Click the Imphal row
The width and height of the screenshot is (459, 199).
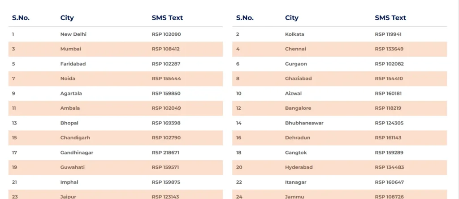[x=116, y=182]
